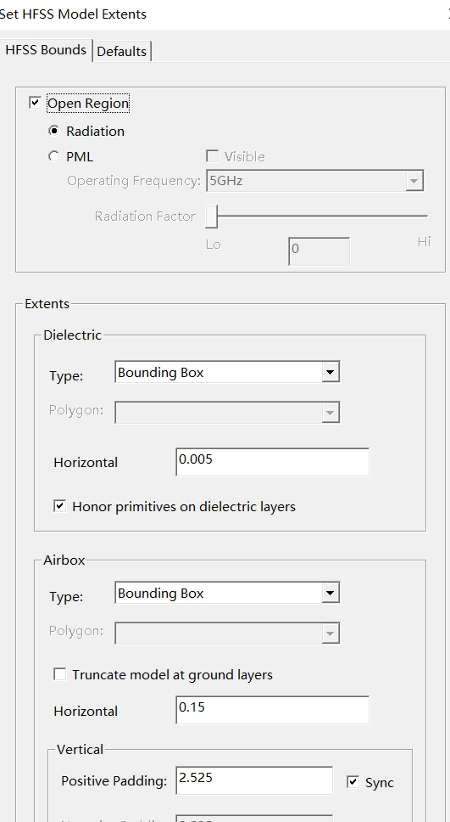Expand the Dielectric Polygon dropdown

click(227, 412)
